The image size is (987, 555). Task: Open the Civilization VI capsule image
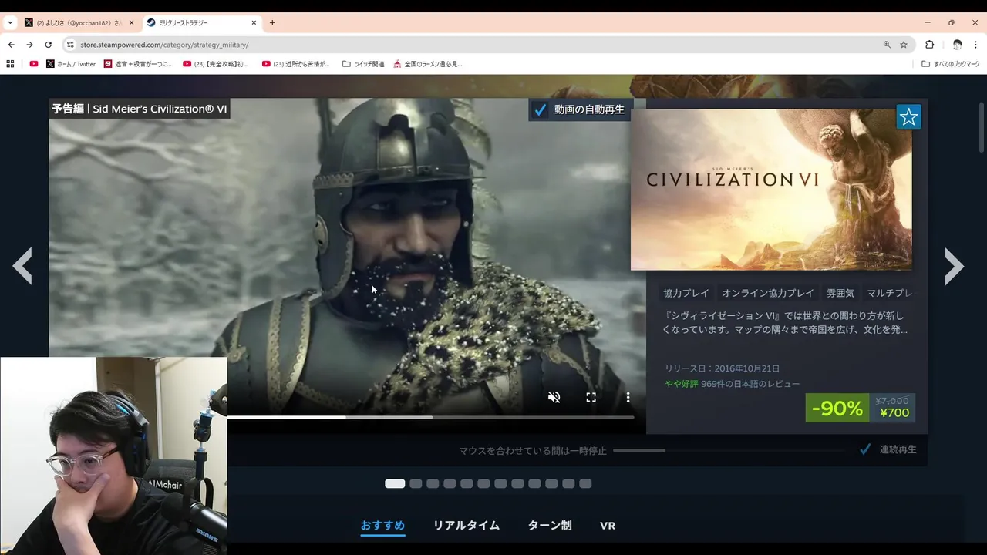[771, 190]
